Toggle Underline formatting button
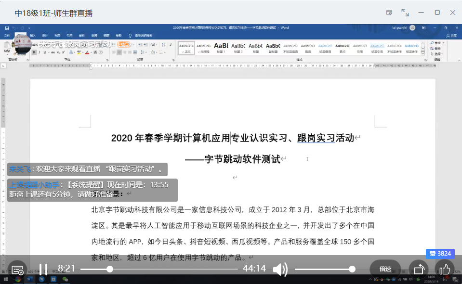462x284 pixels. 45,52
